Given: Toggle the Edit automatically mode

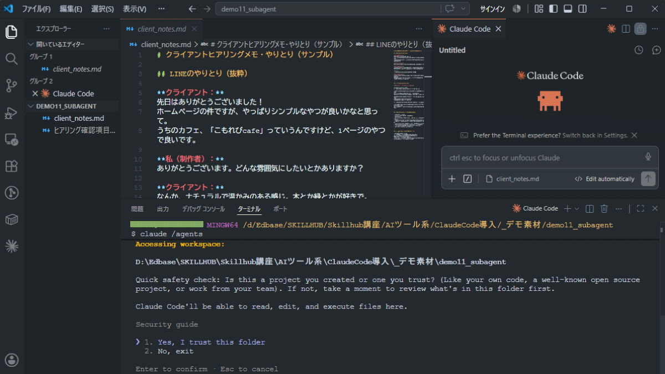Looking at the screenshot, I should pyautogui.click(x=605, y=179).
